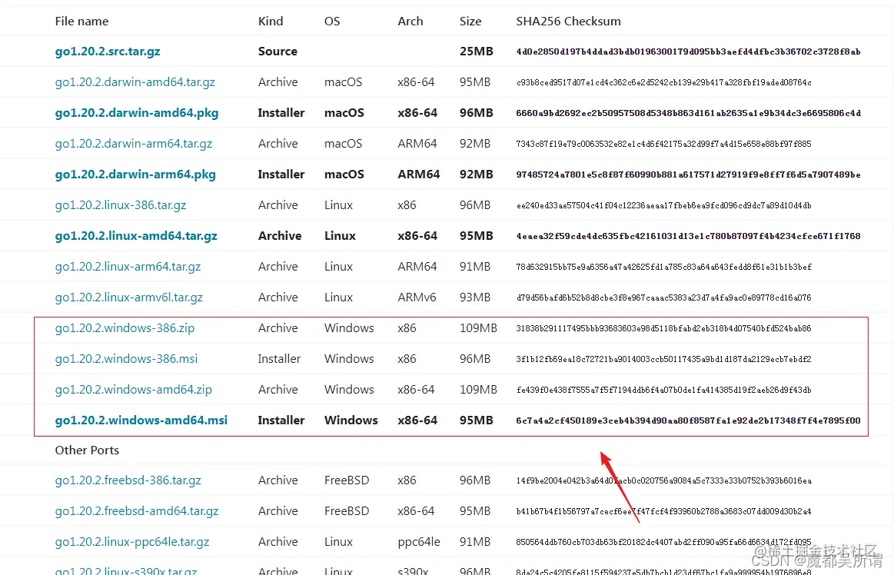This screenshot has width=894, height=575.
Task: Download go1.20.2.linux-ppc64le.tar.gz archive
Action: 132,543
